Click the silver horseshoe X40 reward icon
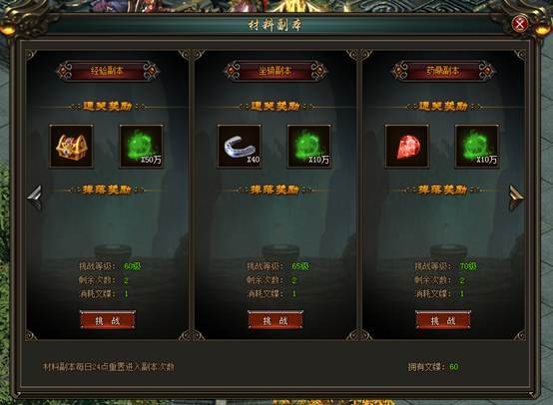Viewport: 553px width, 405px height. click(240, 146)
